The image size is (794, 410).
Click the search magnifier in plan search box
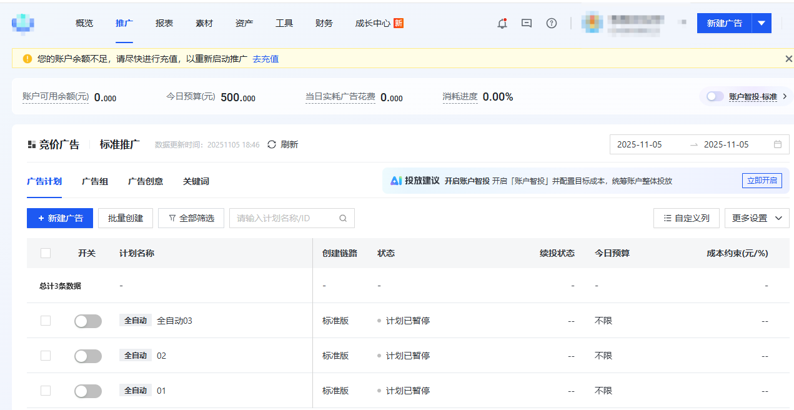point(343,218)
